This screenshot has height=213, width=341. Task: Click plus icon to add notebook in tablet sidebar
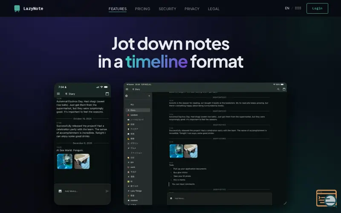pyautogui.click(x=149, y=96)
